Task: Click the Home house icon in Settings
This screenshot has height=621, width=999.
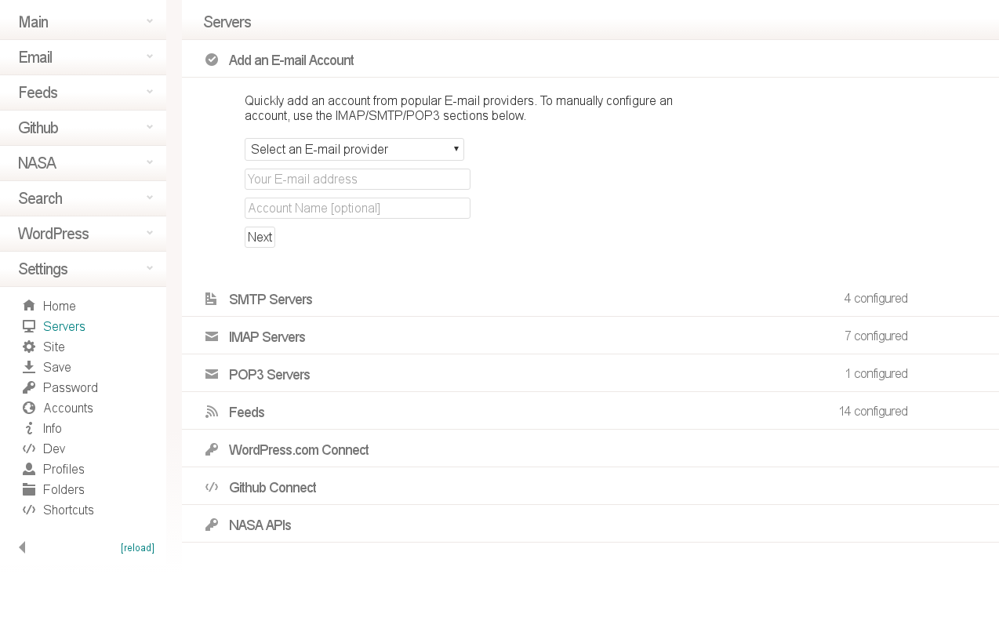Action: [29, 306]
